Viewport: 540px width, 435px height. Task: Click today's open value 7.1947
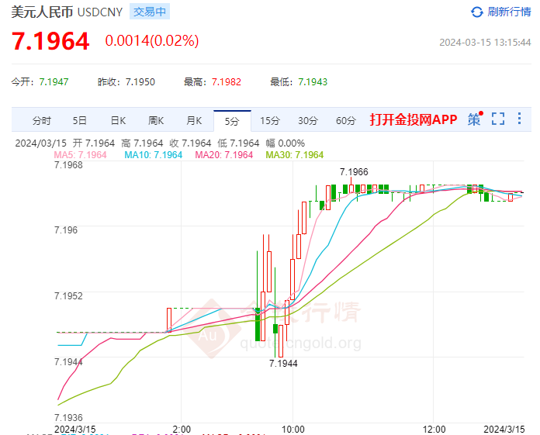click(x=54, y=82)
